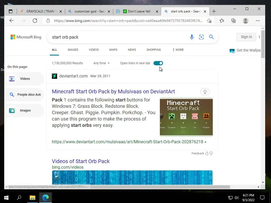Click the DeviantArt site favicon
The width and height of the screenshot is (271, 203).
55,76
